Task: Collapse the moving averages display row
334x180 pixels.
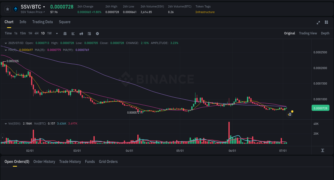Action: click(x=6, y=50)
